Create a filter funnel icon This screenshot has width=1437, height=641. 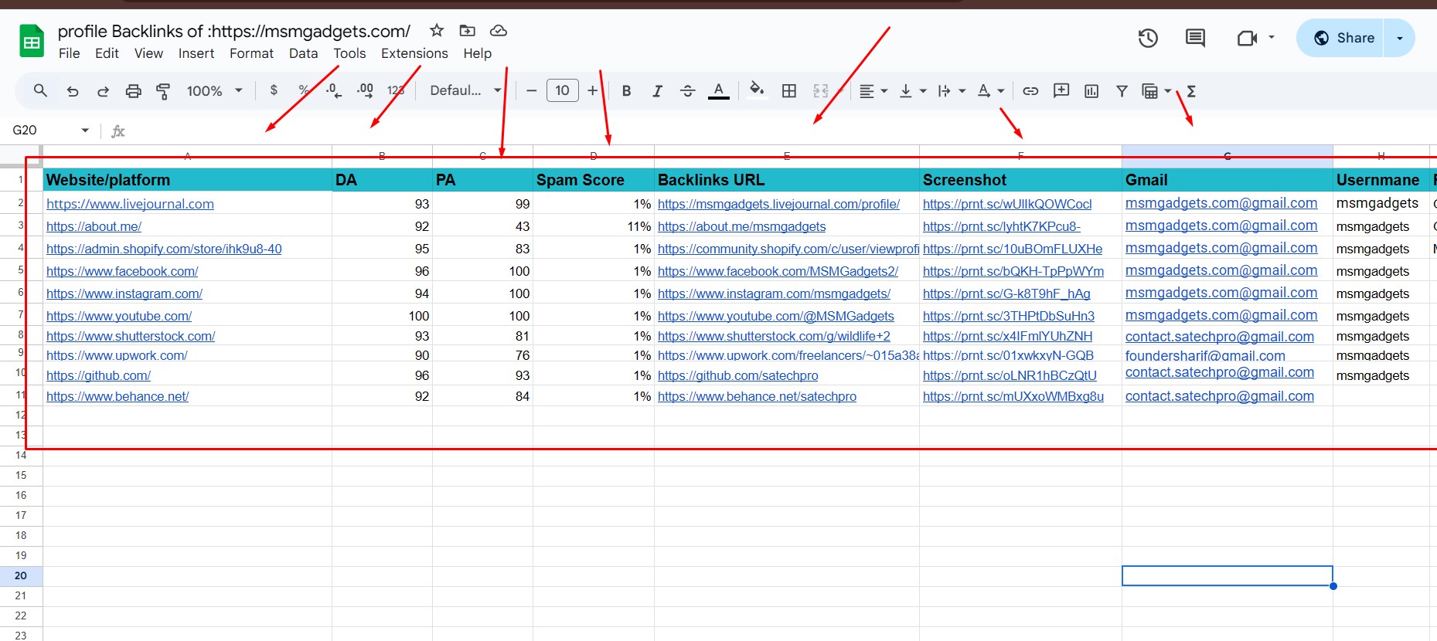[x=1122, y=91]
